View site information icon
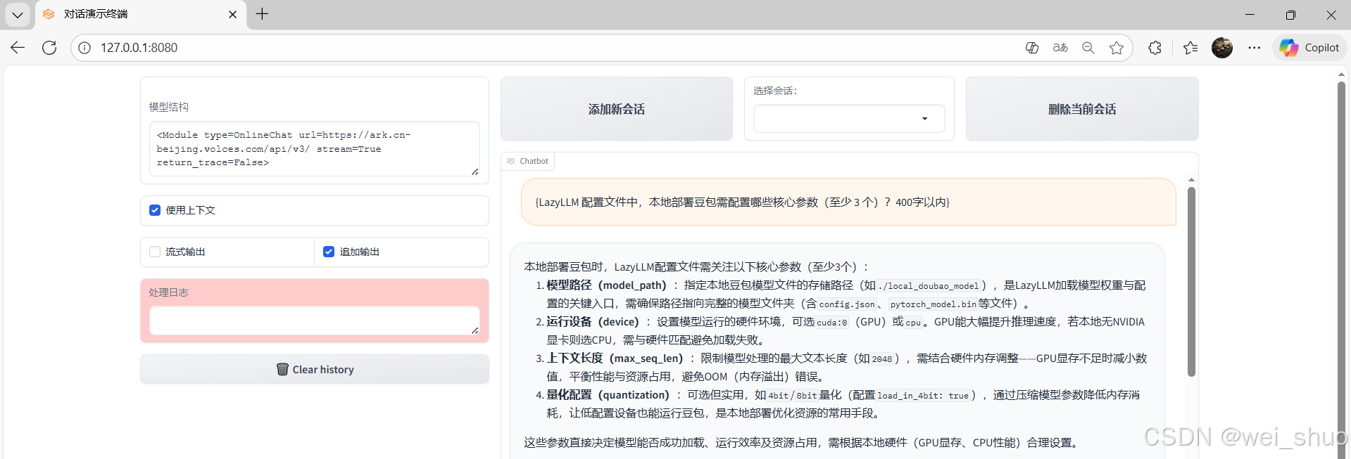The image size is (1351, 459). tap(84, 48)
